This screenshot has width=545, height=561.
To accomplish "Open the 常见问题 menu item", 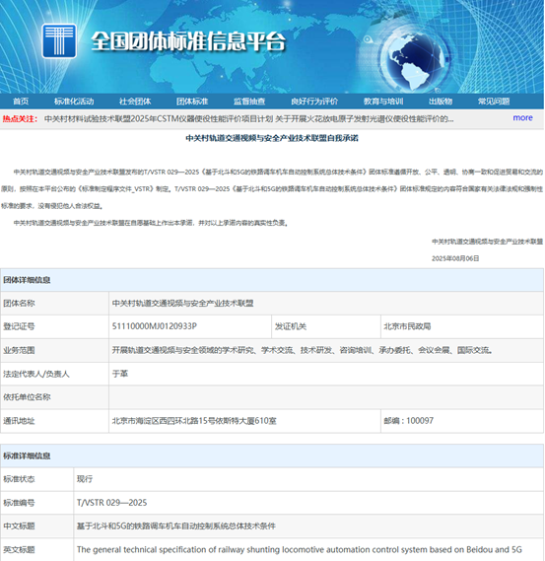I will click(494, 102).
